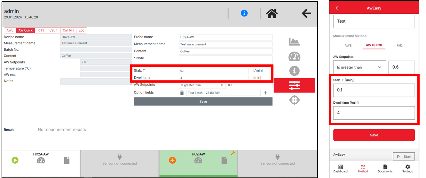Switch to the AW Quick tab
426x178 pixels.
click(x=26, y=30)
